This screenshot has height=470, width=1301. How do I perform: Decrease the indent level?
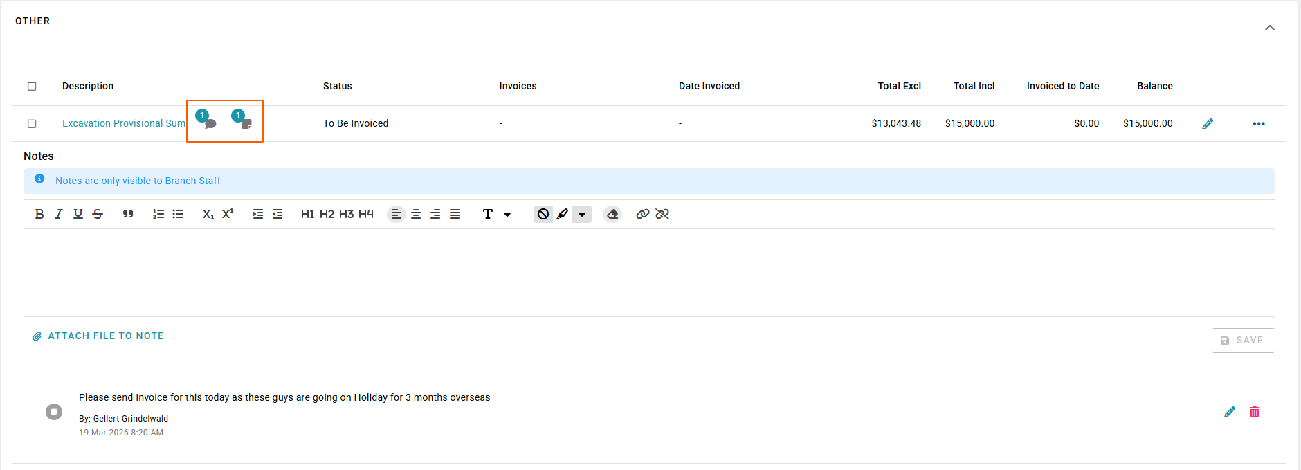tap(278, 214)
